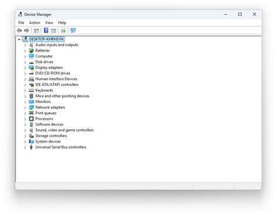Select the Print queues label
The width and height of the screenshot is (277, 215).
coord(46,113)
